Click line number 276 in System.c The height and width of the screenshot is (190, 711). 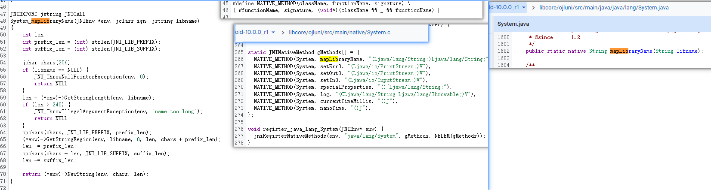239,129
